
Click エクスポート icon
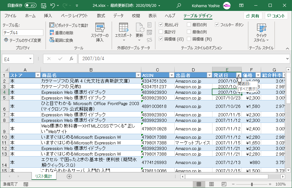click(124, 27)
